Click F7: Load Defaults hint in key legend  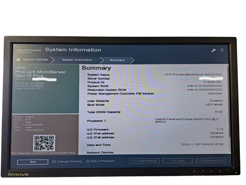point(29,125)
